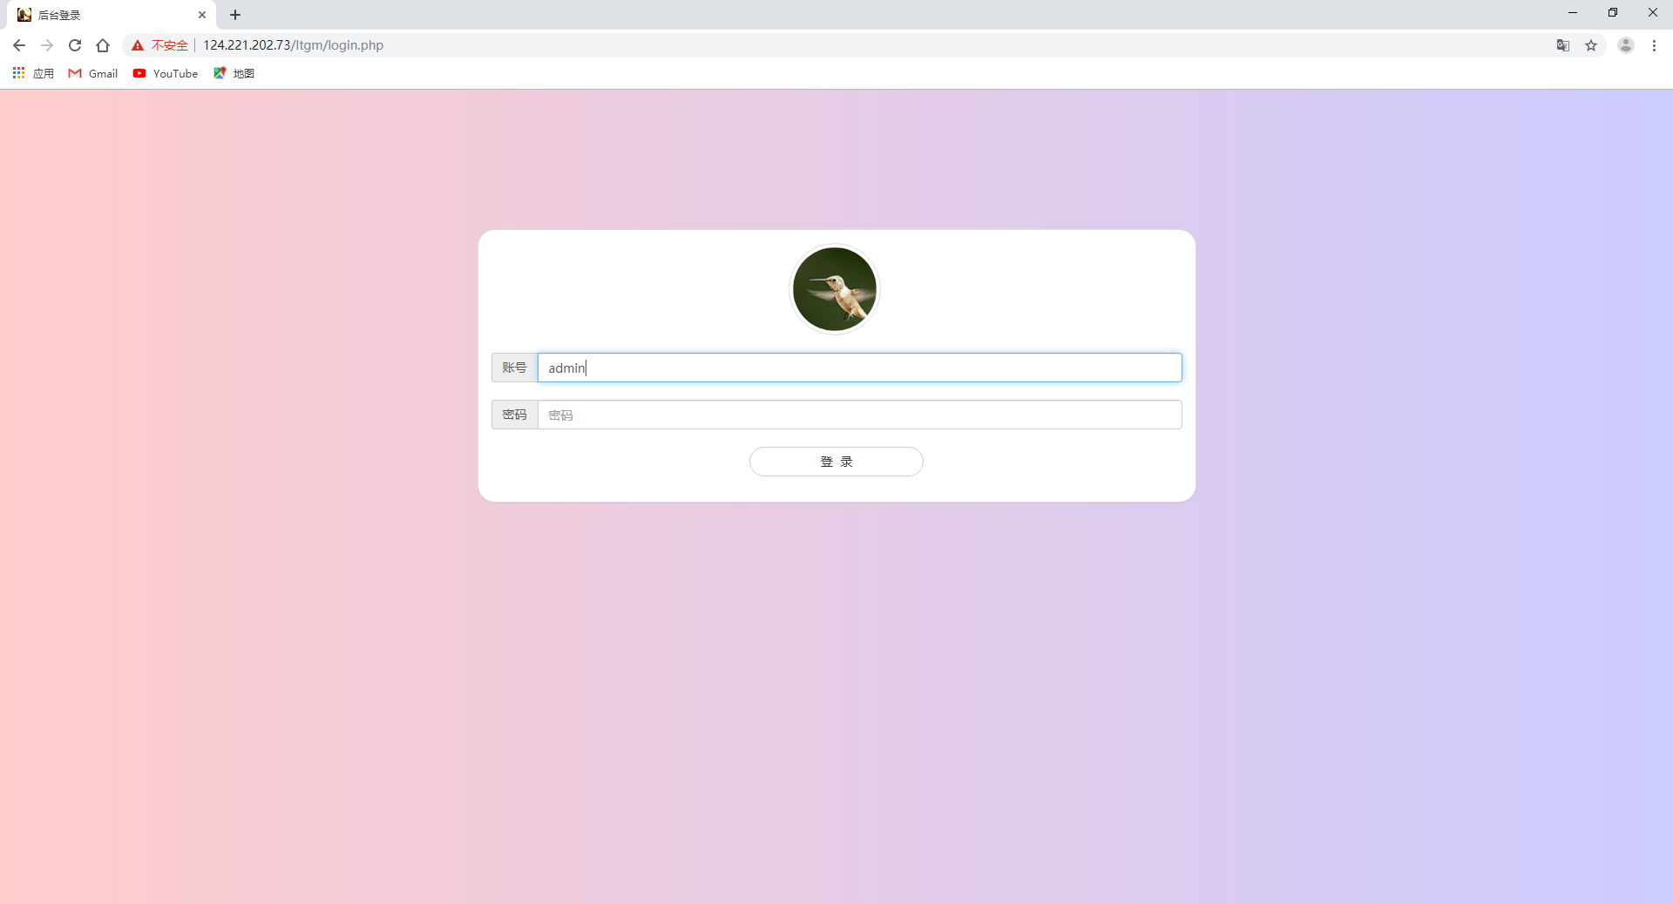Open the Gmail bookmark
Image resolution: width=1673 pixels, height=904 pixels.
(93, 73)
